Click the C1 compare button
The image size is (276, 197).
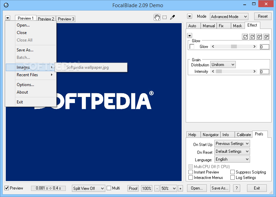pyautogui.click(x=245, y=36)
